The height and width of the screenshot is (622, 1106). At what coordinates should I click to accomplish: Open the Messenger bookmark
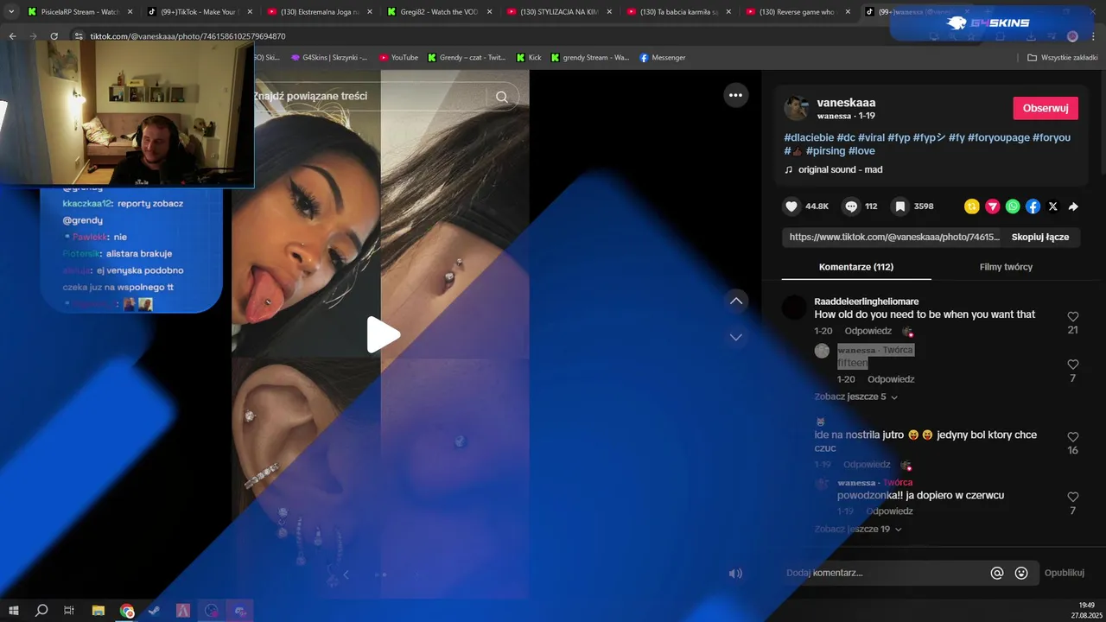(x=663, y=57)
